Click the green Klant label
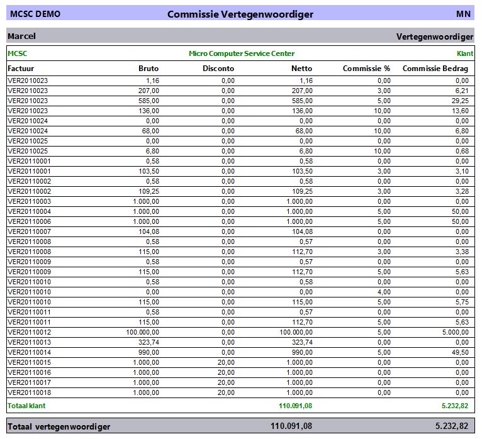The image size is (482, 439). click(465, 53)
